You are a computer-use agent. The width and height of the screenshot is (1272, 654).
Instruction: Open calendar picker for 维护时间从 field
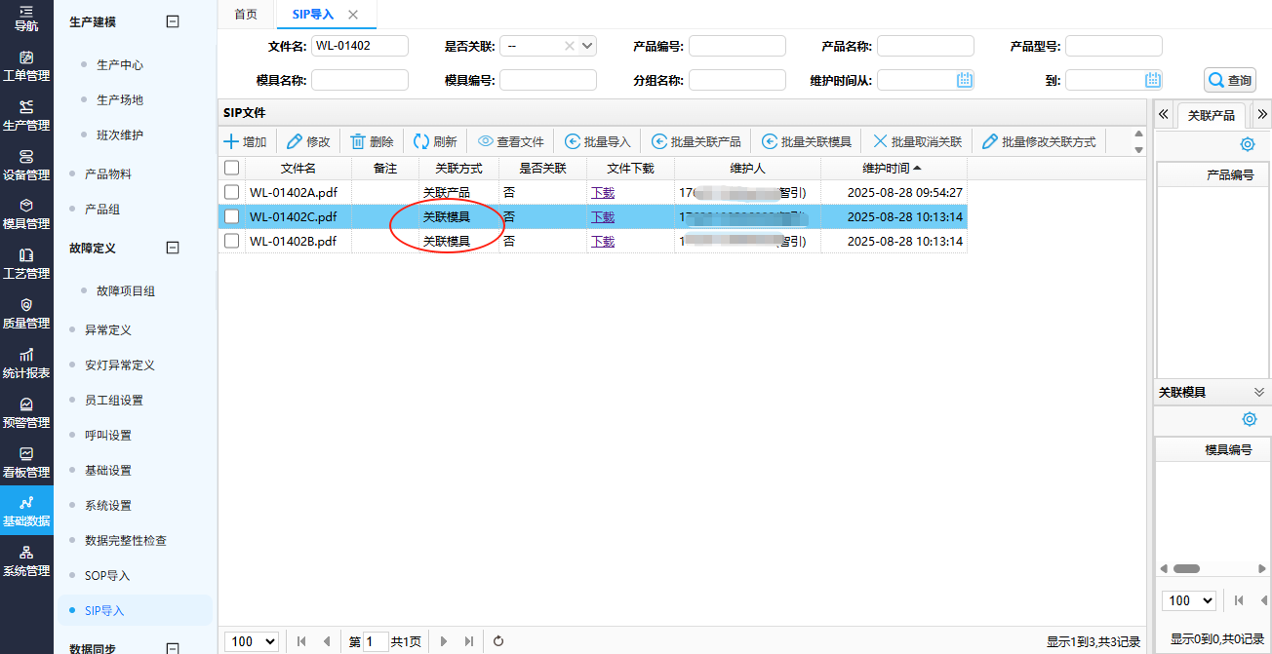pyautogui.click(x=965, y=80)
